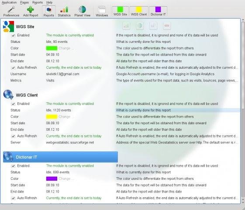Click Google Account username description text

pyautogui.click(x=166, y=74)
